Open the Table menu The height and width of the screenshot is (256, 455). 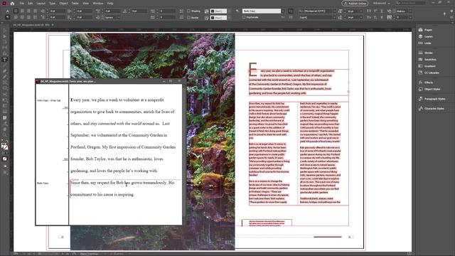[x=75, y=4]
